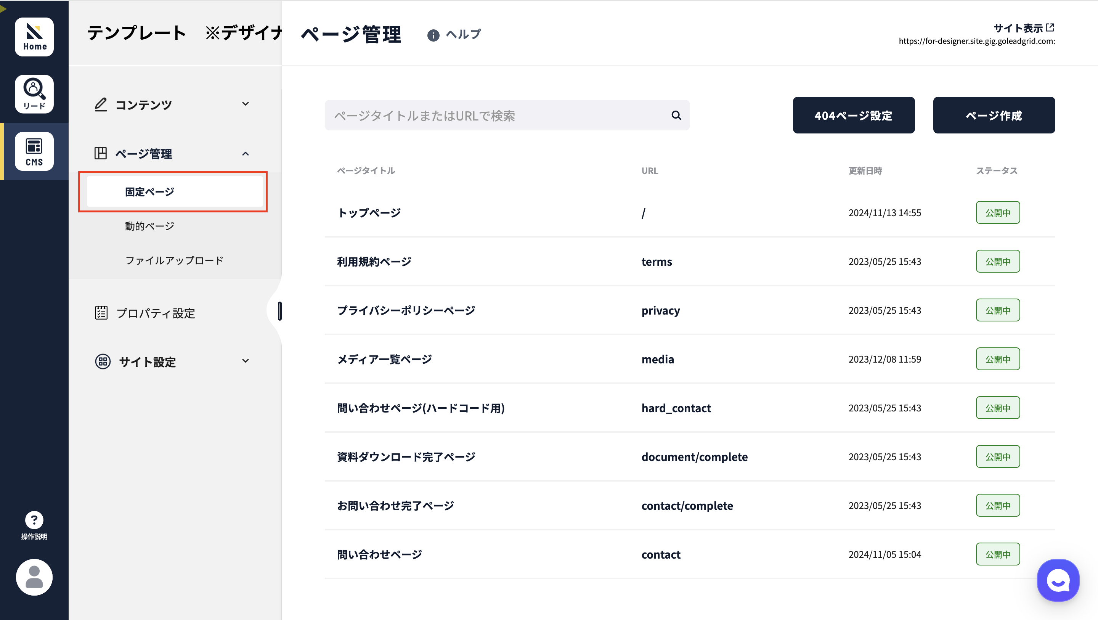Expand the サイト設定 menu chevron
Screen dimensions: 1098x620
tap(246, 361)
